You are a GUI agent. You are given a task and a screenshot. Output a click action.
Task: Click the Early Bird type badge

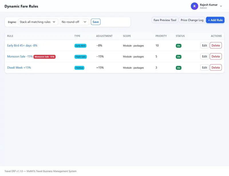pos(80,46)
